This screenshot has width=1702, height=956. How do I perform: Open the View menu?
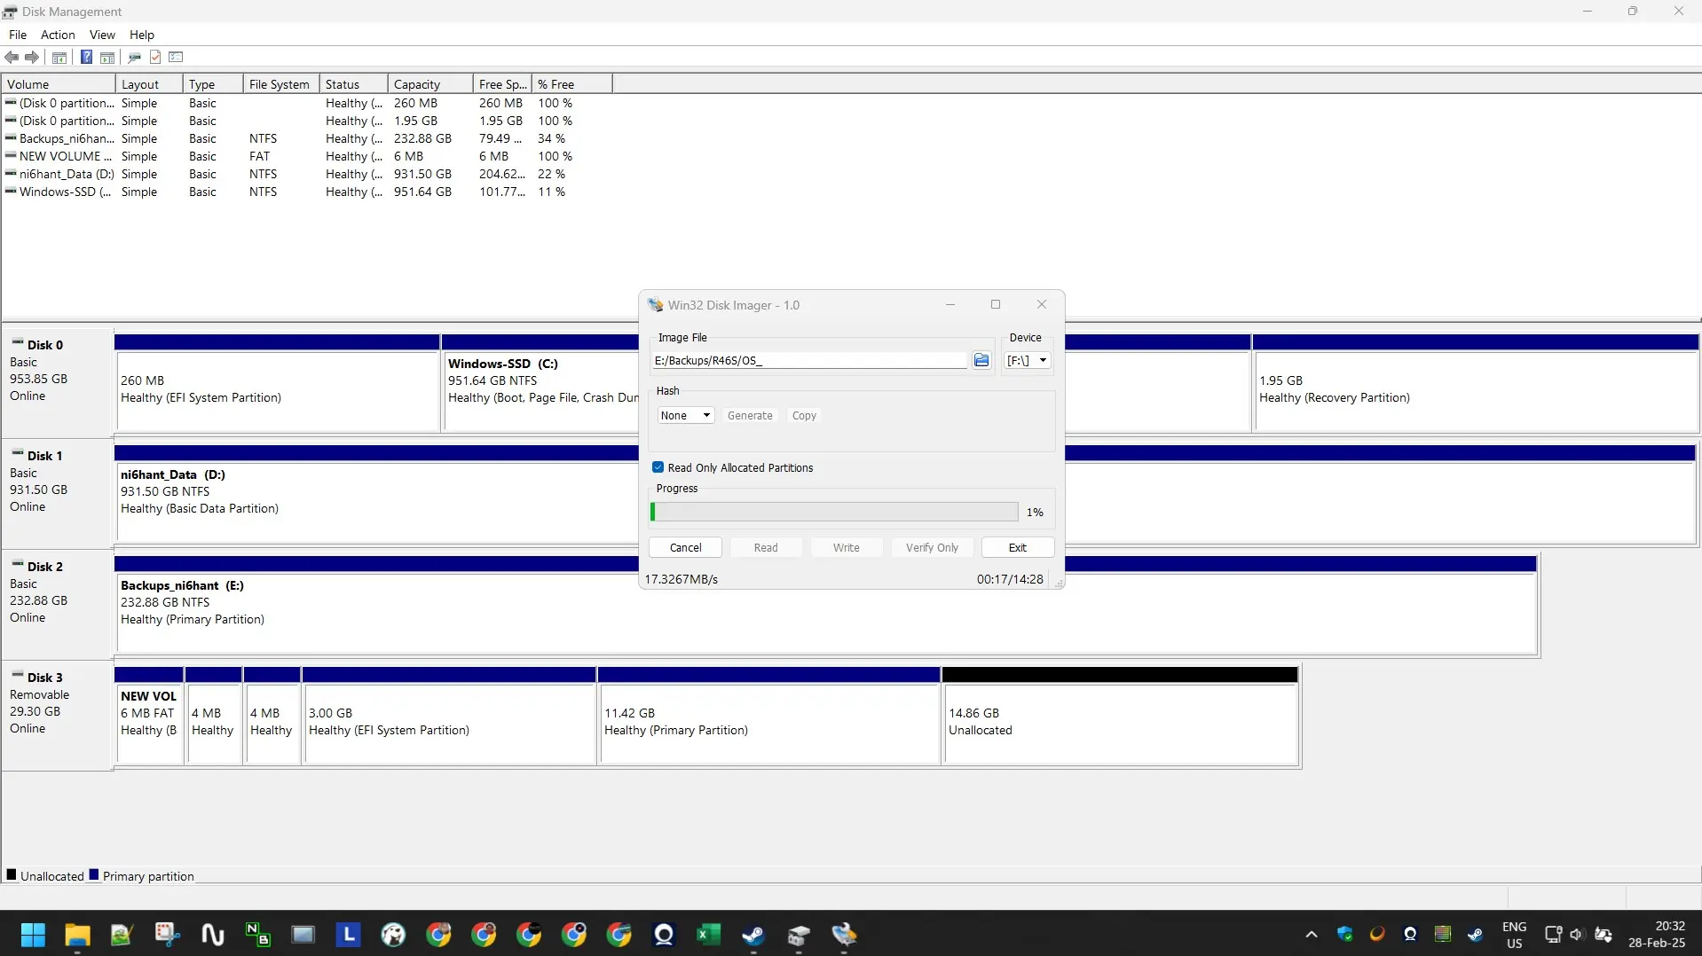(102, 35)
